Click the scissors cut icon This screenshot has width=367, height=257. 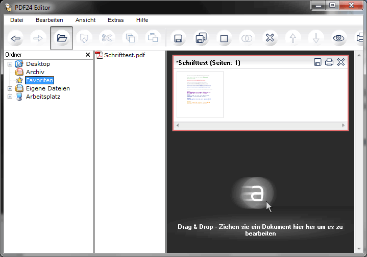click(107, 38)
